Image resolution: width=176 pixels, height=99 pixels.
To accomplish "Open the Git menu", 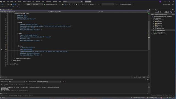I will 15,2.
